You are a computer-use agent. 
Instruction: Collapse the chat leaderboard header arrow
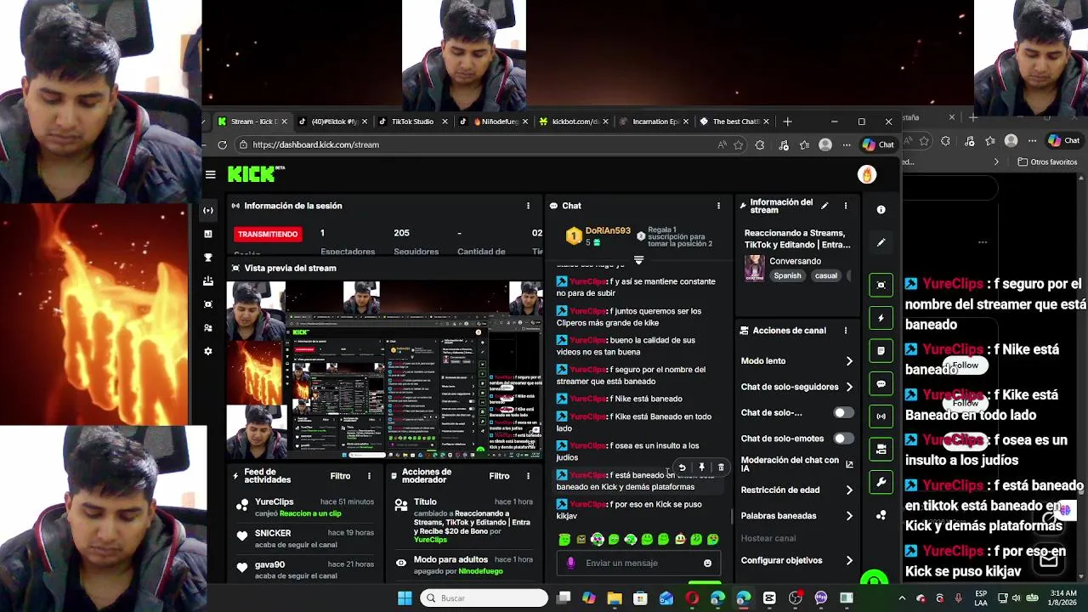[638, 260]
